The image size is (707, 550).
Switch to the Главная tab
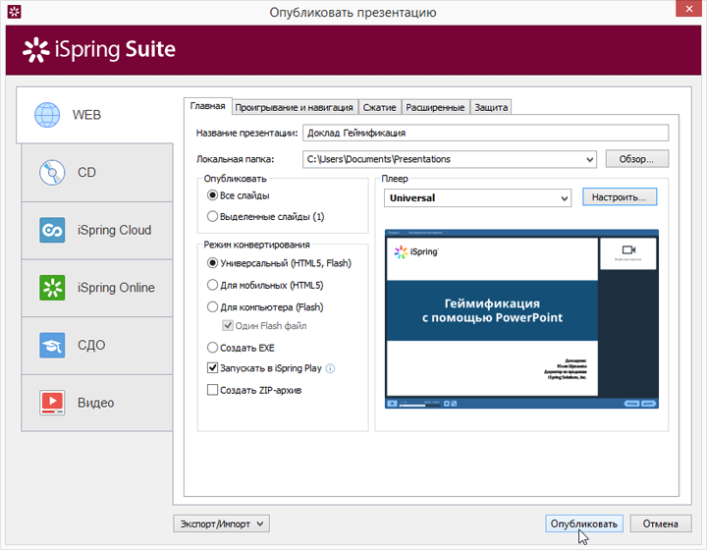pos(207,106)
